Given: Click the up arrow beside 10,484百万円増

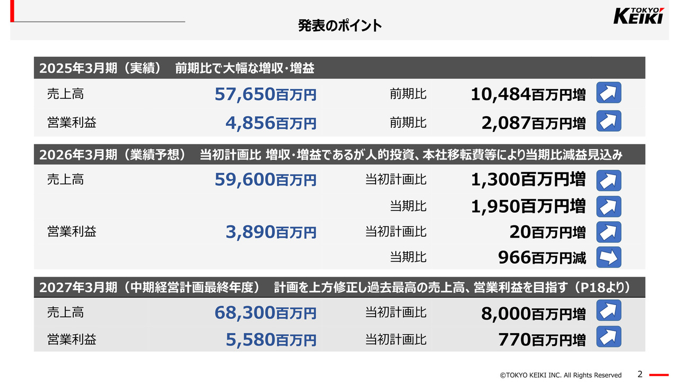Looking at the screenshot, I should [x=608, y=93].
